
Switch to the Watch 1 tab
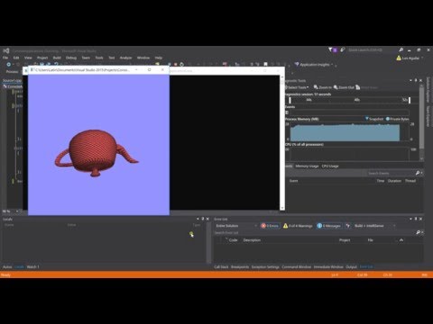[32, 266]
